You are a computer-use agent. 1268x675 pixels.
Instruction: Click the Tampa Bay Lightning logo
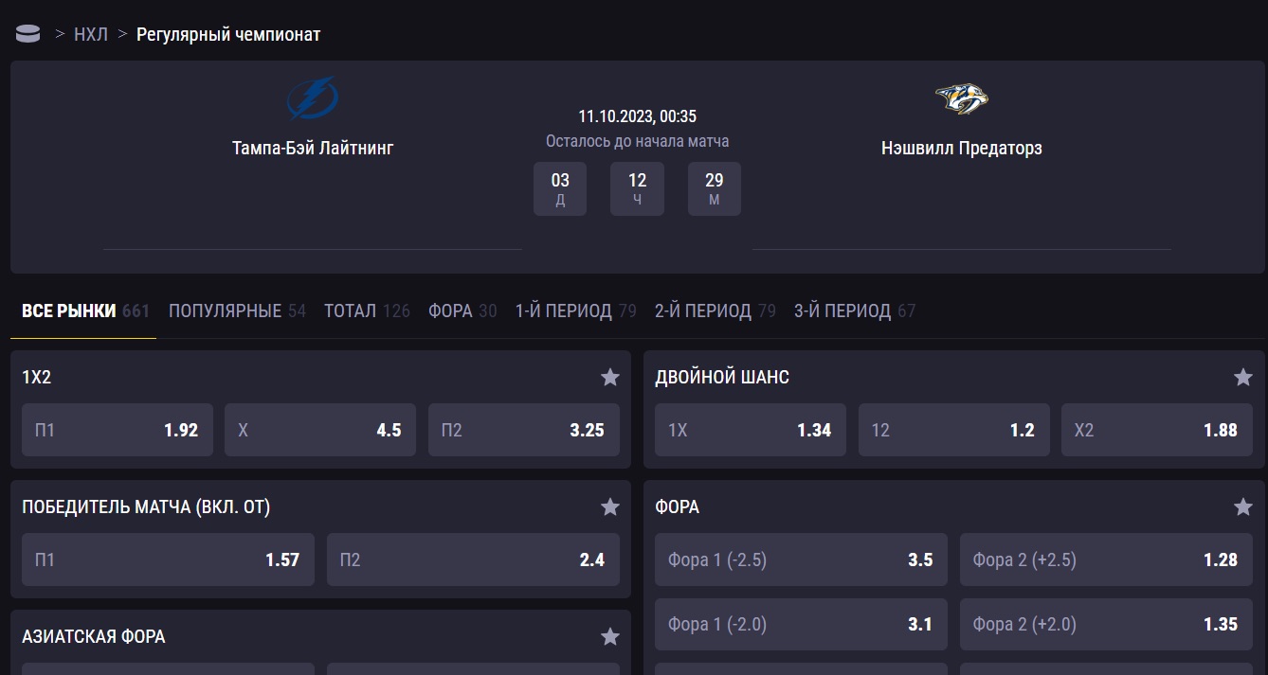click(x=313, y=98)
